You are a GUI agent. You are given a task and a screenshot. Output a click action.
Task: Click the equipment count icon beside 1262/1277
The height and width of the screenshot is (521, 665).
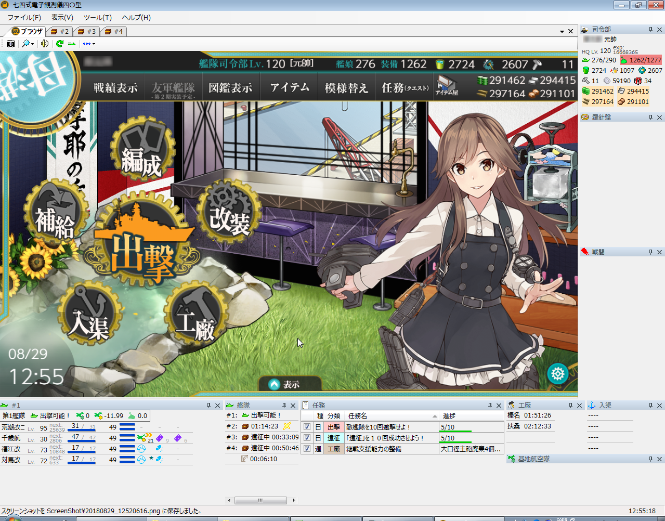624,60
